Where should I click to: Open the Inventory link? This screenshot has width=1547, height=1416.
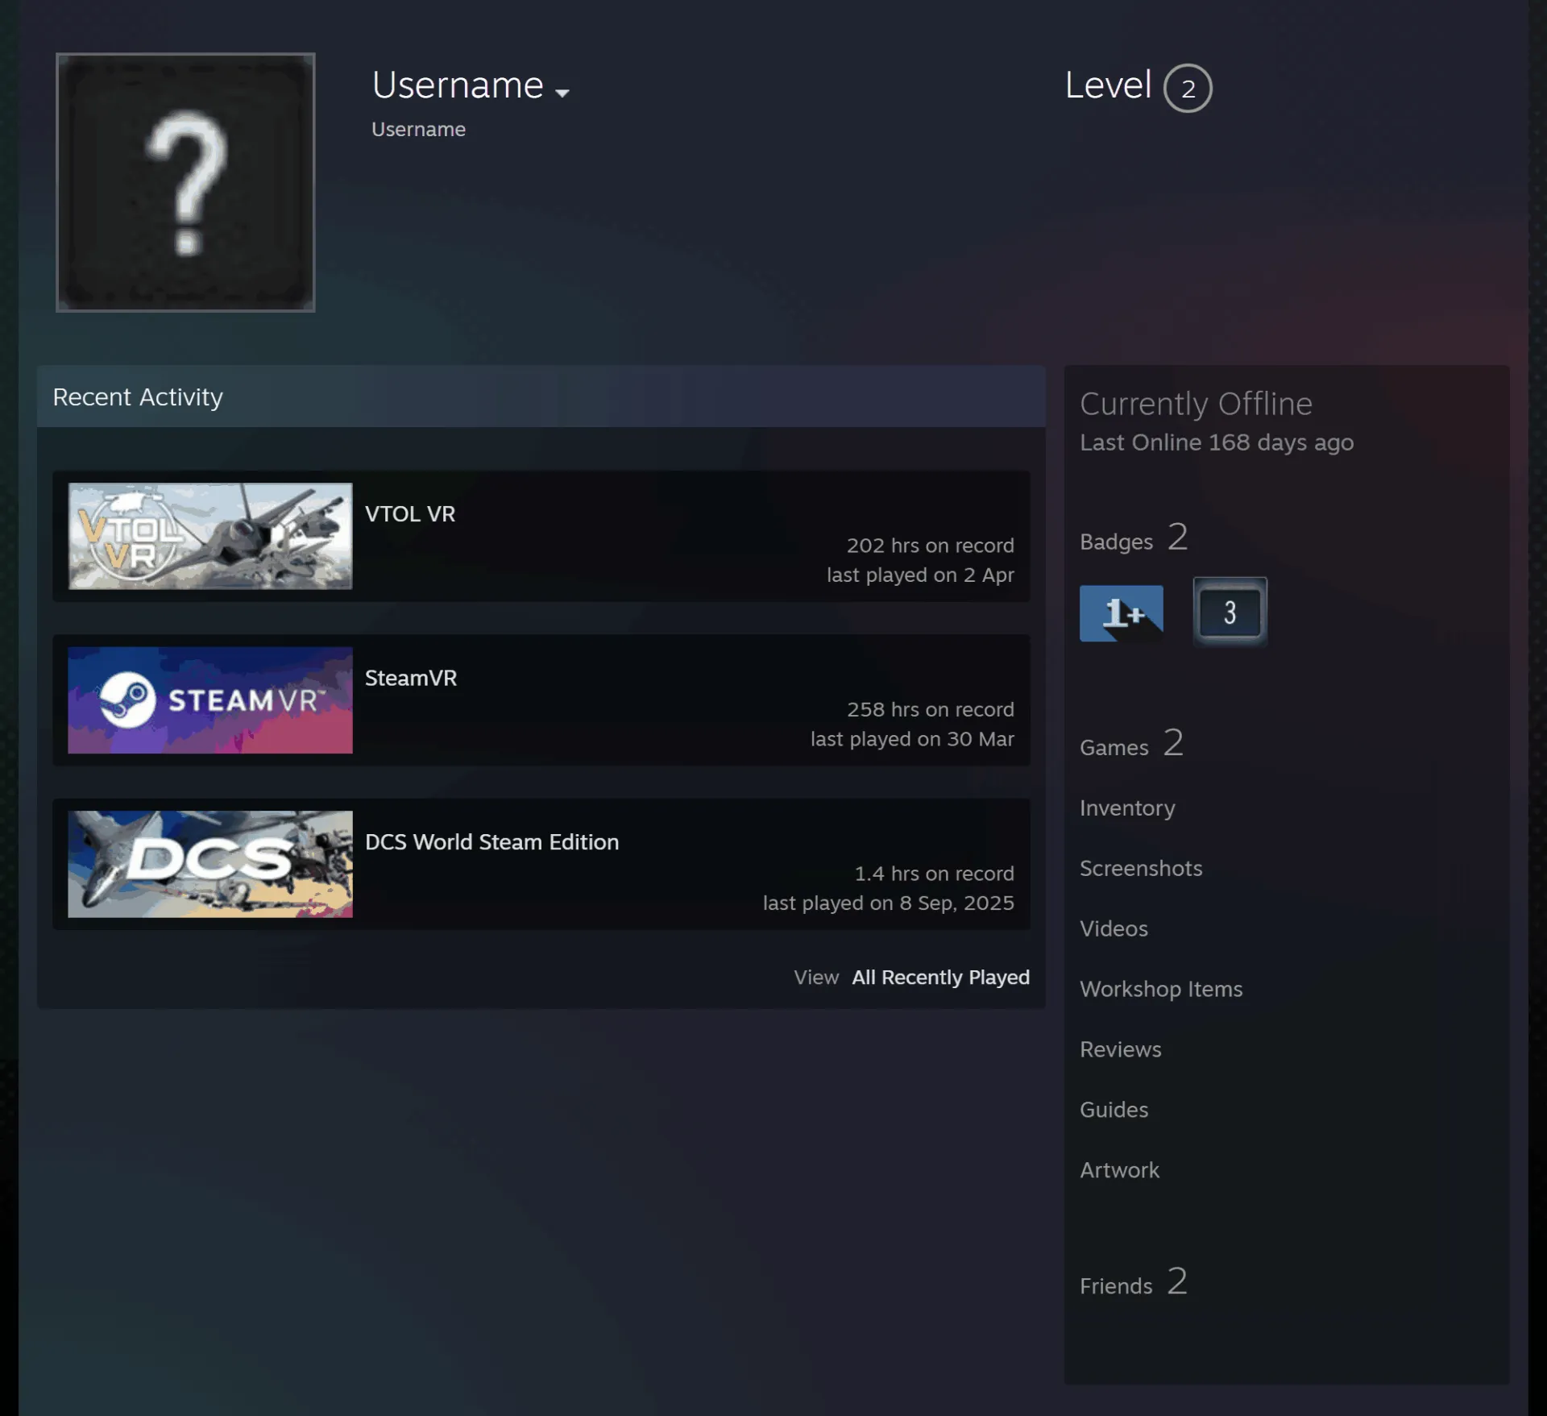pos(1127,808)
